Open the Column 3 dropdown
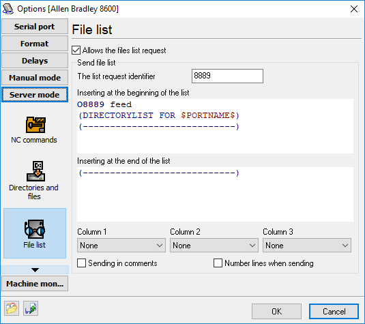 (307, 246)
